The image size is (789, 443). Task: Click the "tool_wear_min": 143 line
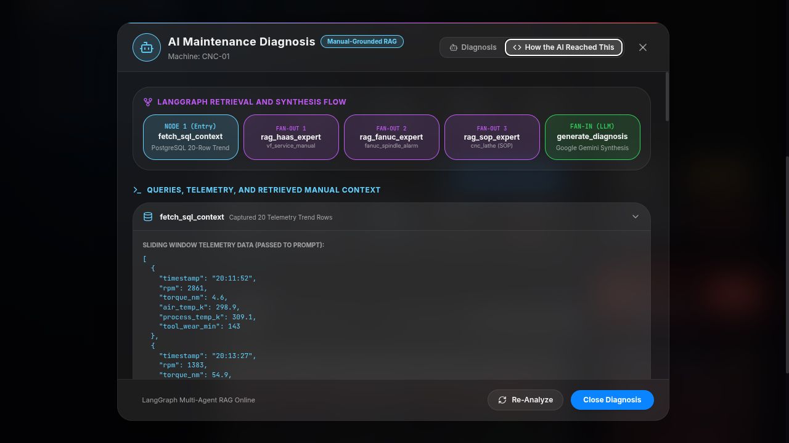199,326
